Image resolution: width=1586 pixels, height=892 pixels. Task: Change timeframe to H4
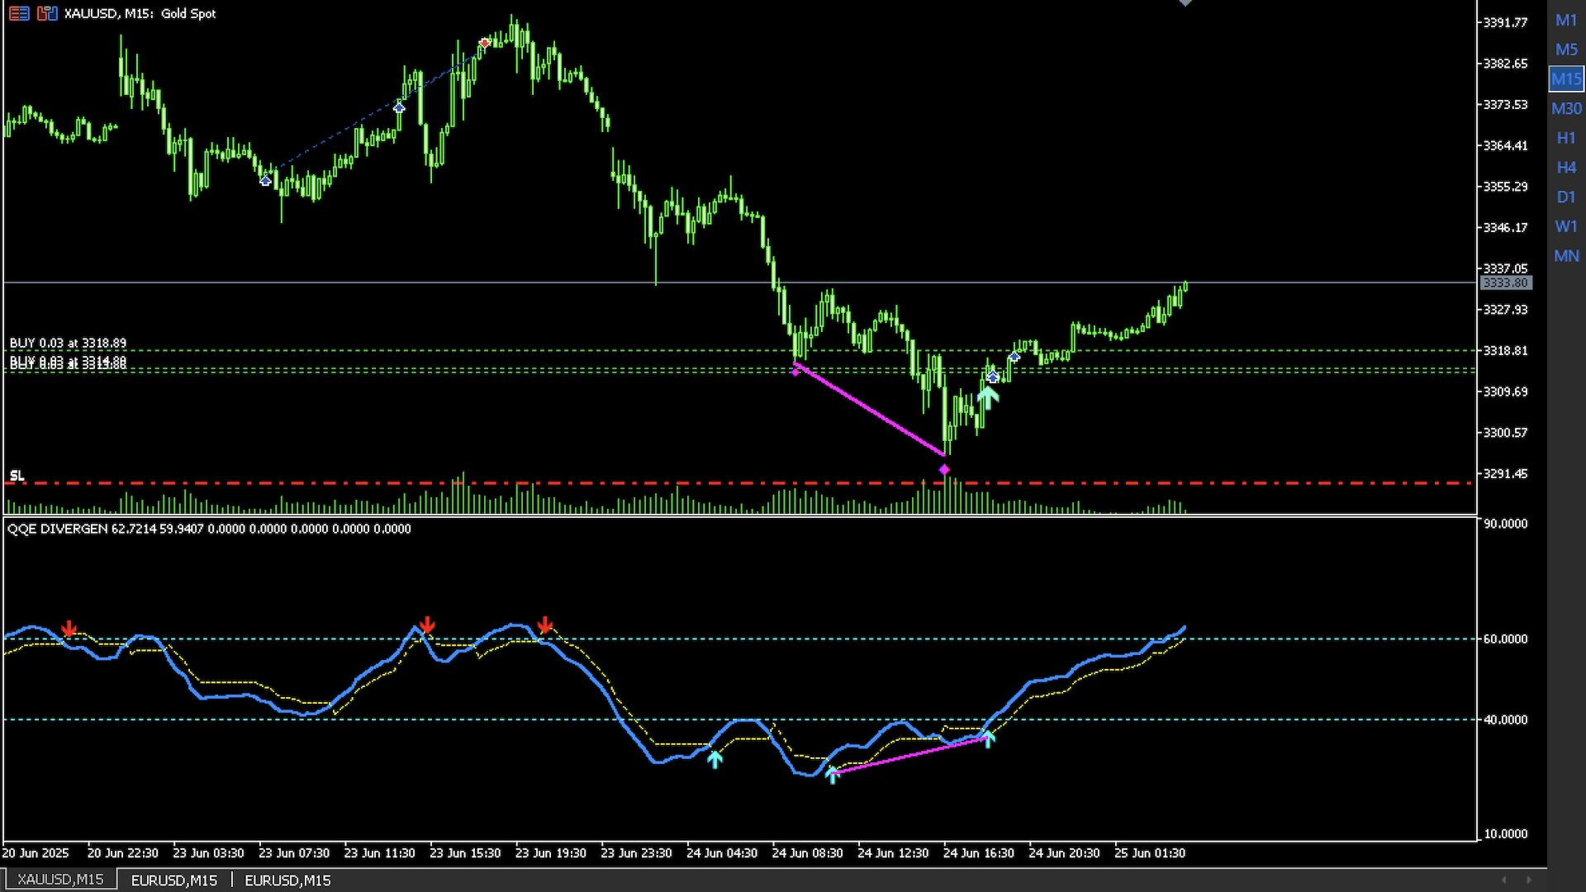(x=1566, y=168)
